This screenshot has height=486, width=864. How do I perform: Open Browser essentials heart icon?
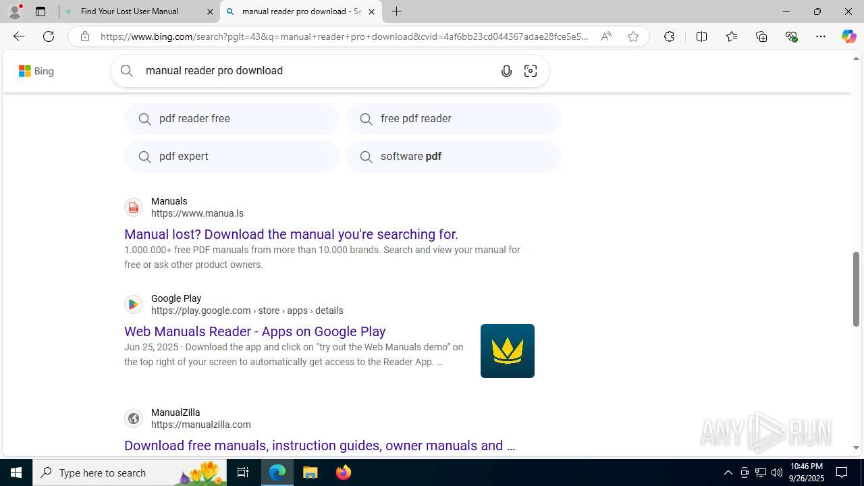792,36
